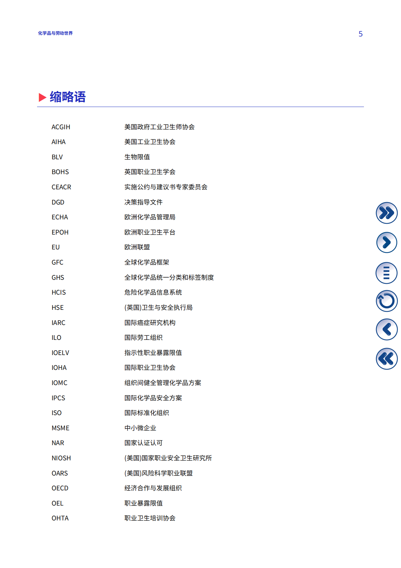Click the circular return arrow icon
Screen dimensions: 401x568
pyautogui.click(x=387, y=301)
